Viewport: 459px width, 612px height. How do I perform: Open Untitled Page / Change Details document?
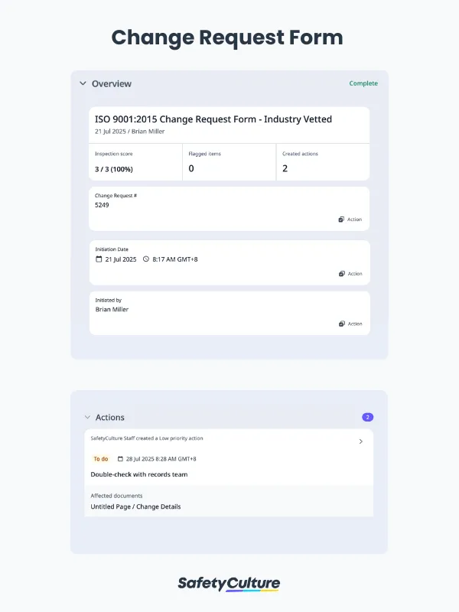pos(136,506)
